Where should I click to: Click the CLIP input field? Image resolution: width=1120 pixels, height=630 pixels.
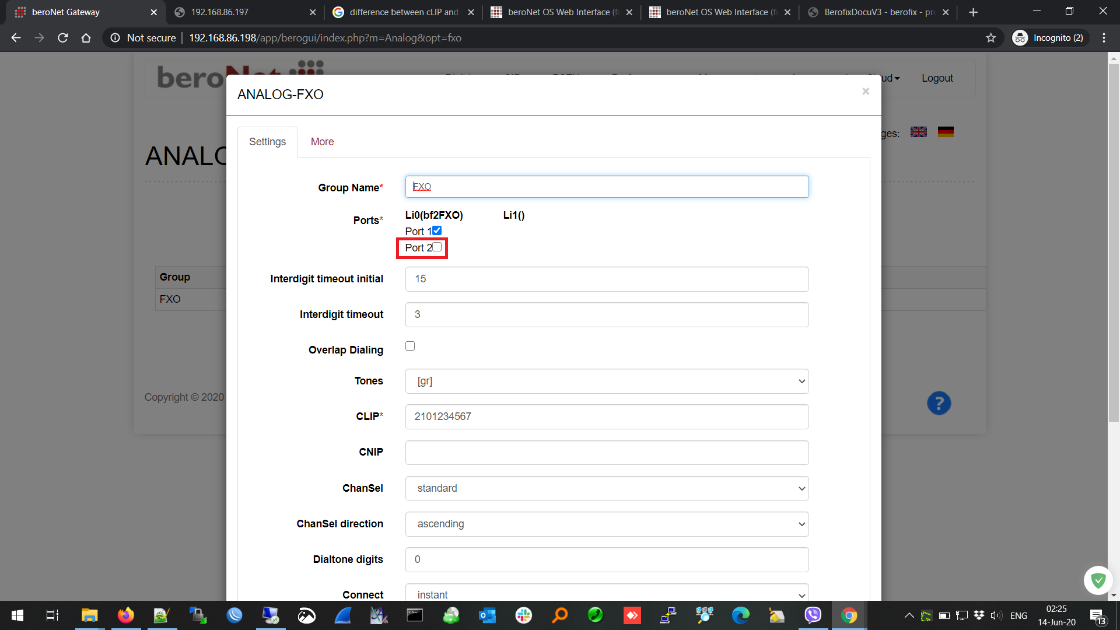pos(607,416)
